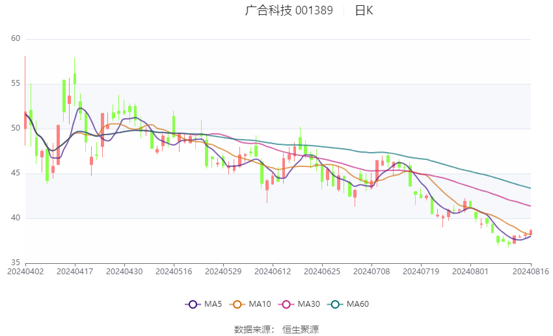Click the 20240402 date axis label
This screenshot has height=336, width=553.
tap(25, 272)
